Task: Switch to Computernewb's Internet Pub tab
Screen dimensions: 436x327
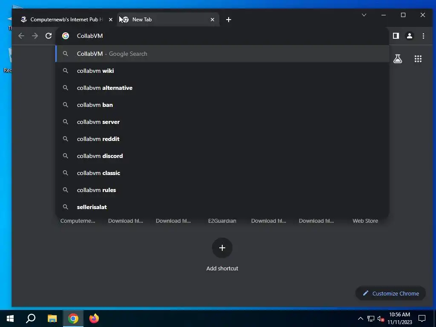Action: coord(66,20)
